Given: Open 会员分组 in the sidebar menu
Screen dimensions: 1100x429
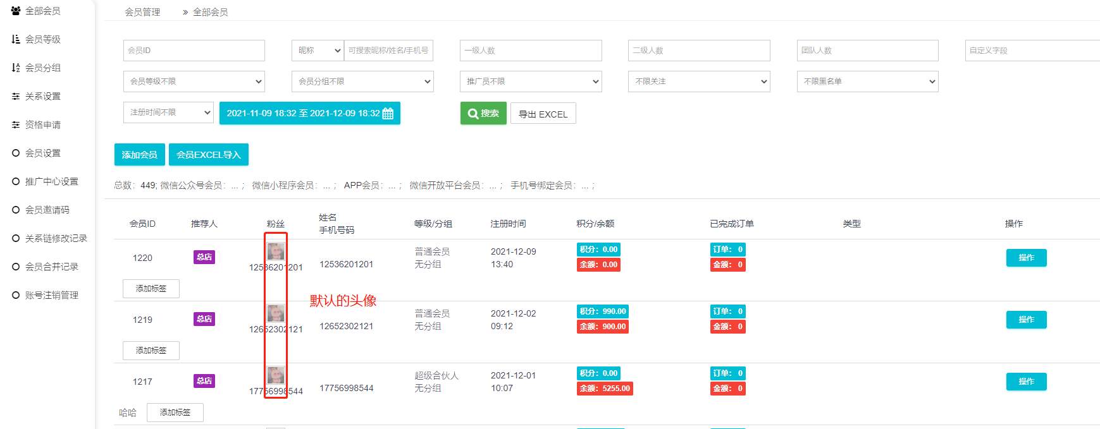Looking at the screenshot, I should coord(43,68).
